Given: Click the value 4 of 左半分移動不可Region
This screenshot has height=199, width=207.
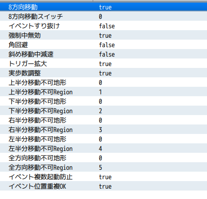Looking at the screenshot, I should click(100, 149).
